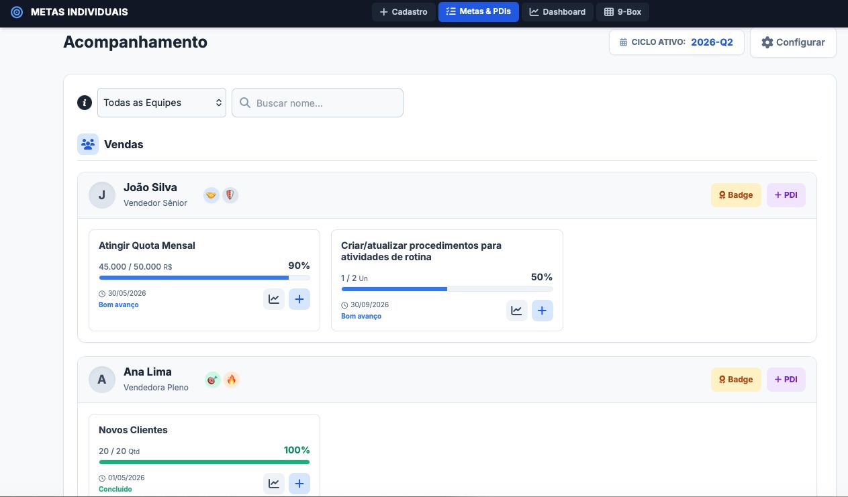Switch to the Metas & PDIs tab

pos(478,12)
